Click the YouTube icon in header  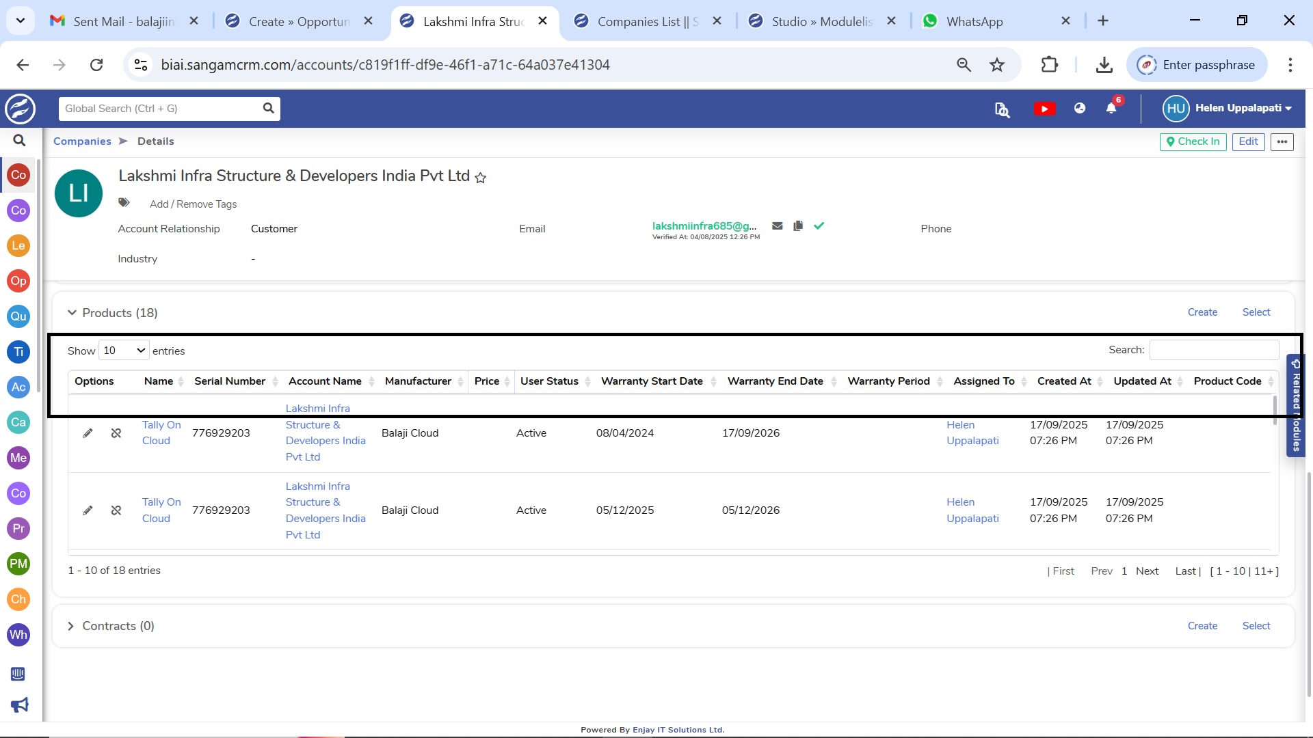coord(1044,109)
